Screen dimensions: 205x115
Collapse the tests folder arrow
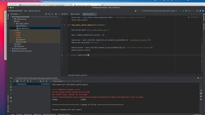(13, 21)
